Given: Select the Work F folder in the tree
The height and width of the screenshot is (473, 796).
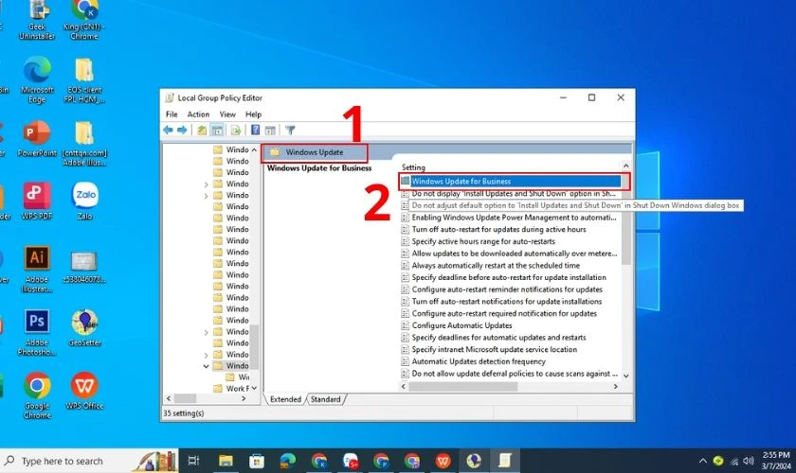Looking at the screenshot, I should tap(231, 389).
